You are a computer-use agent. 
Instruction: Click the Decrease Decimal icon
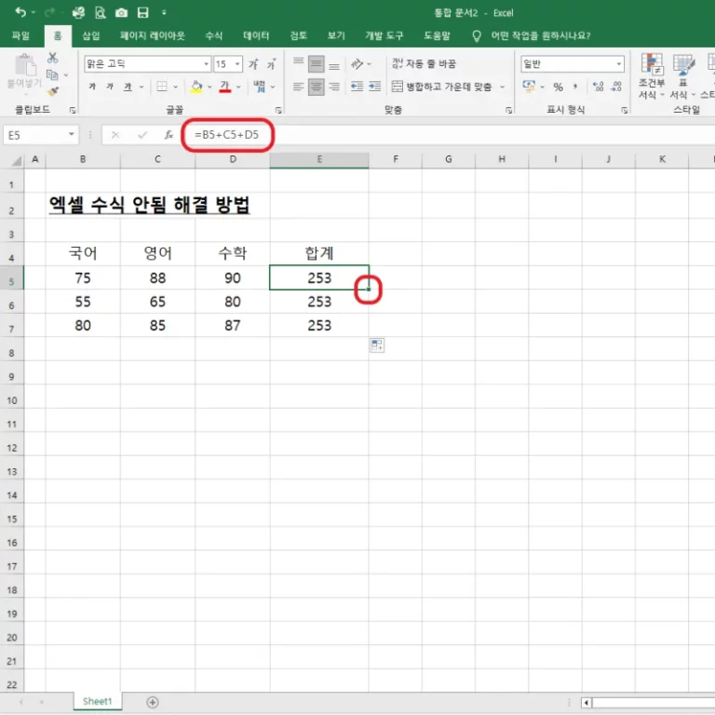[x=616, y=87]
